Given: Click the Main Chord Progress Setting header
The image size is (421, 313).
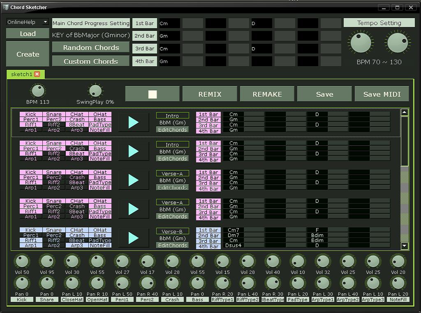Looking at the screenshot, I should coord(91,23).
